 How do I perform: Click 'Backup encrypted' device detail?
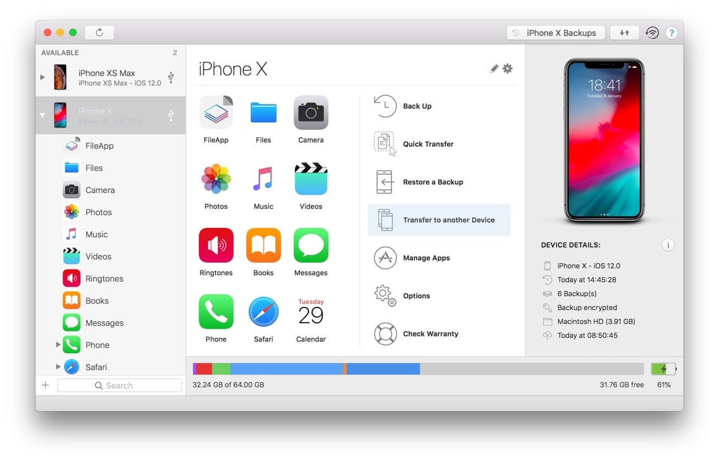pos(587,308)
